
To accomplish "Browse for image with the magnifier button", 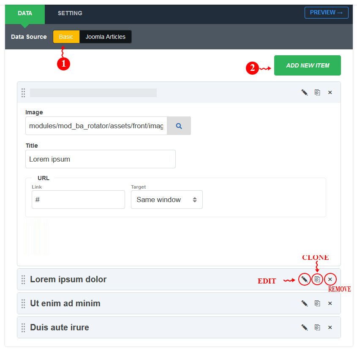I will 179,126.
